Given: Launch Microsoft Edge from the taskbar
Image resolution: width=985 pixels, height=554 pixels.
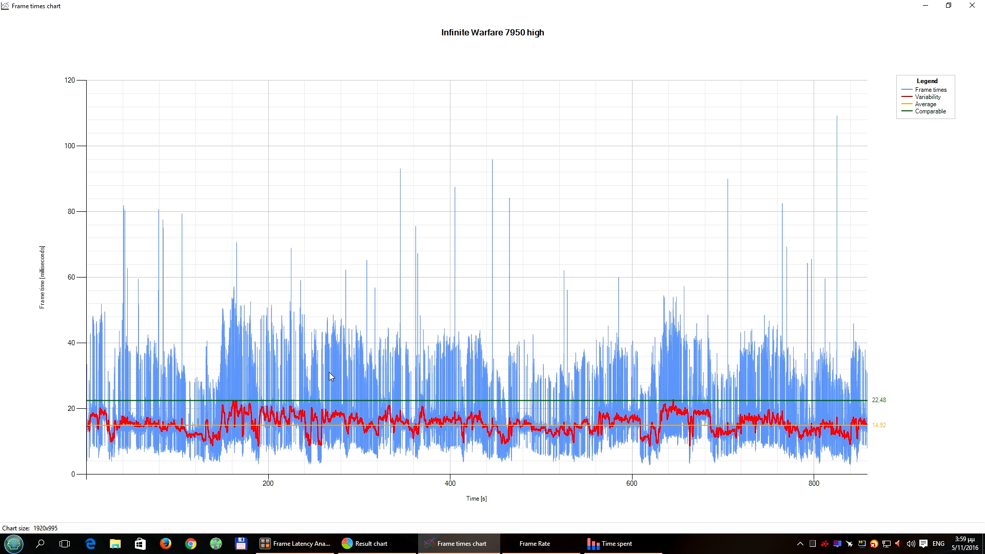Looking at the screenshot, I should point(90,544).
